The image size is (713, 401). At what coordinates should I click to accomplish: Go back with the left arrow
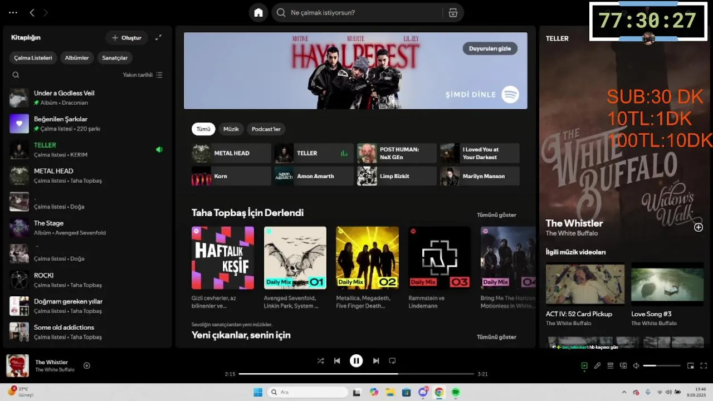click(32, 12)
